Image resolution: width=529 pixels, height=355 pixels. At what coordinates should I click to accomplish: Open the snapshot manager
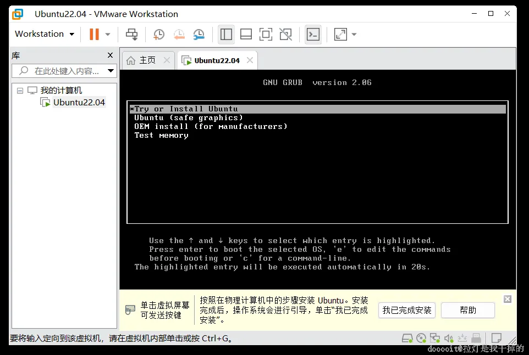click(199, 35)
